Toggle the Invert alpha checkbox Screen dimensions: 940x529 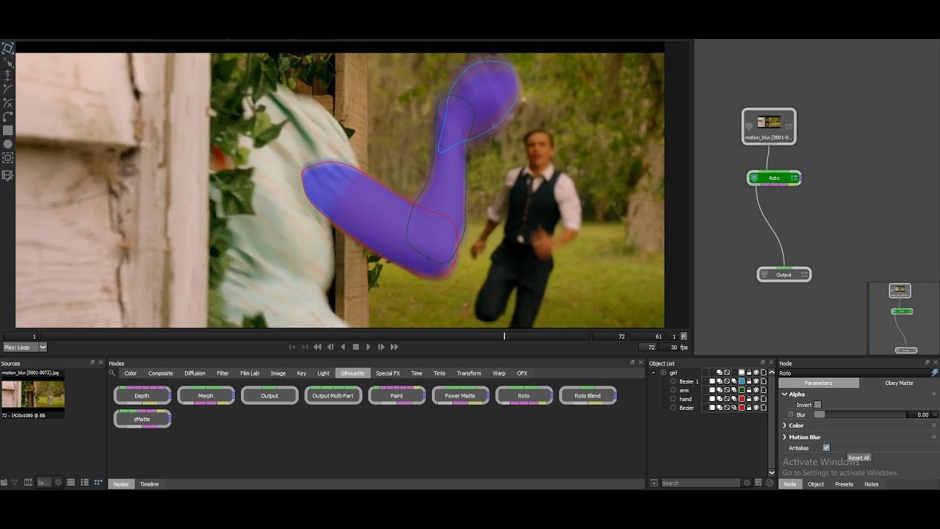click(817, 404)
